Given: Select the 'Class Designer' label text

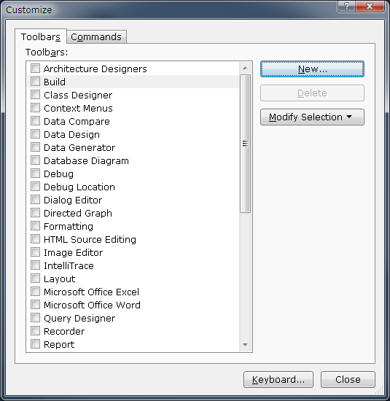Looking at the screenshot, I should click(78, 96).
